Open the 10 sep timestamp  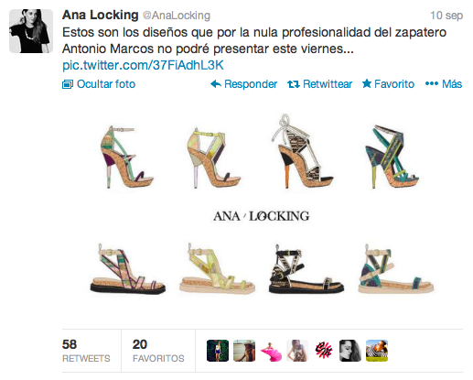coord(446,16)
